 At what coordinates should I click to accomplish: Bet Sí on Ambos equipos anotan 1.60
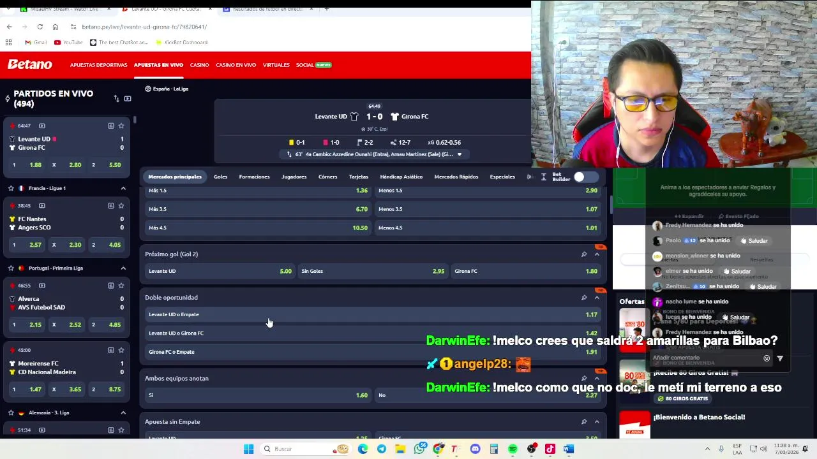pos(258,395)
